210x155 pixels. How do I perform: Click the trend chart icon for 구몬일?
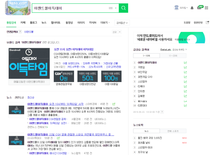[185, 67]
